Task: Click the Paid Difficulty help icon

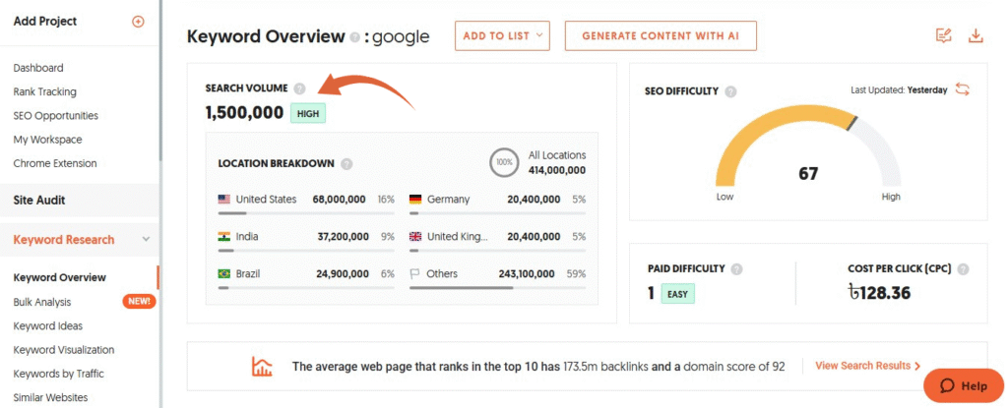Action: click(x=736, y=268)
